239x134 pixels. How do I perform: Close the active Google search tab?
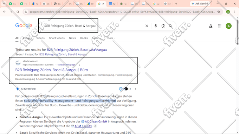tap(103, 4)
